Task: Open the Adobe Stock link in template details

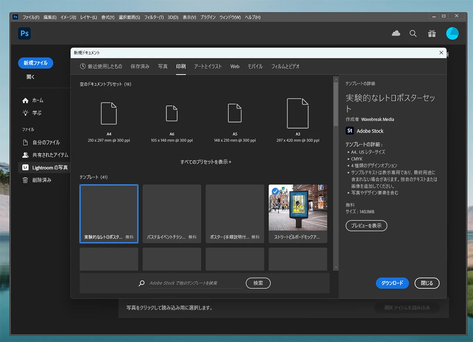Action: [x=370, y=131]
